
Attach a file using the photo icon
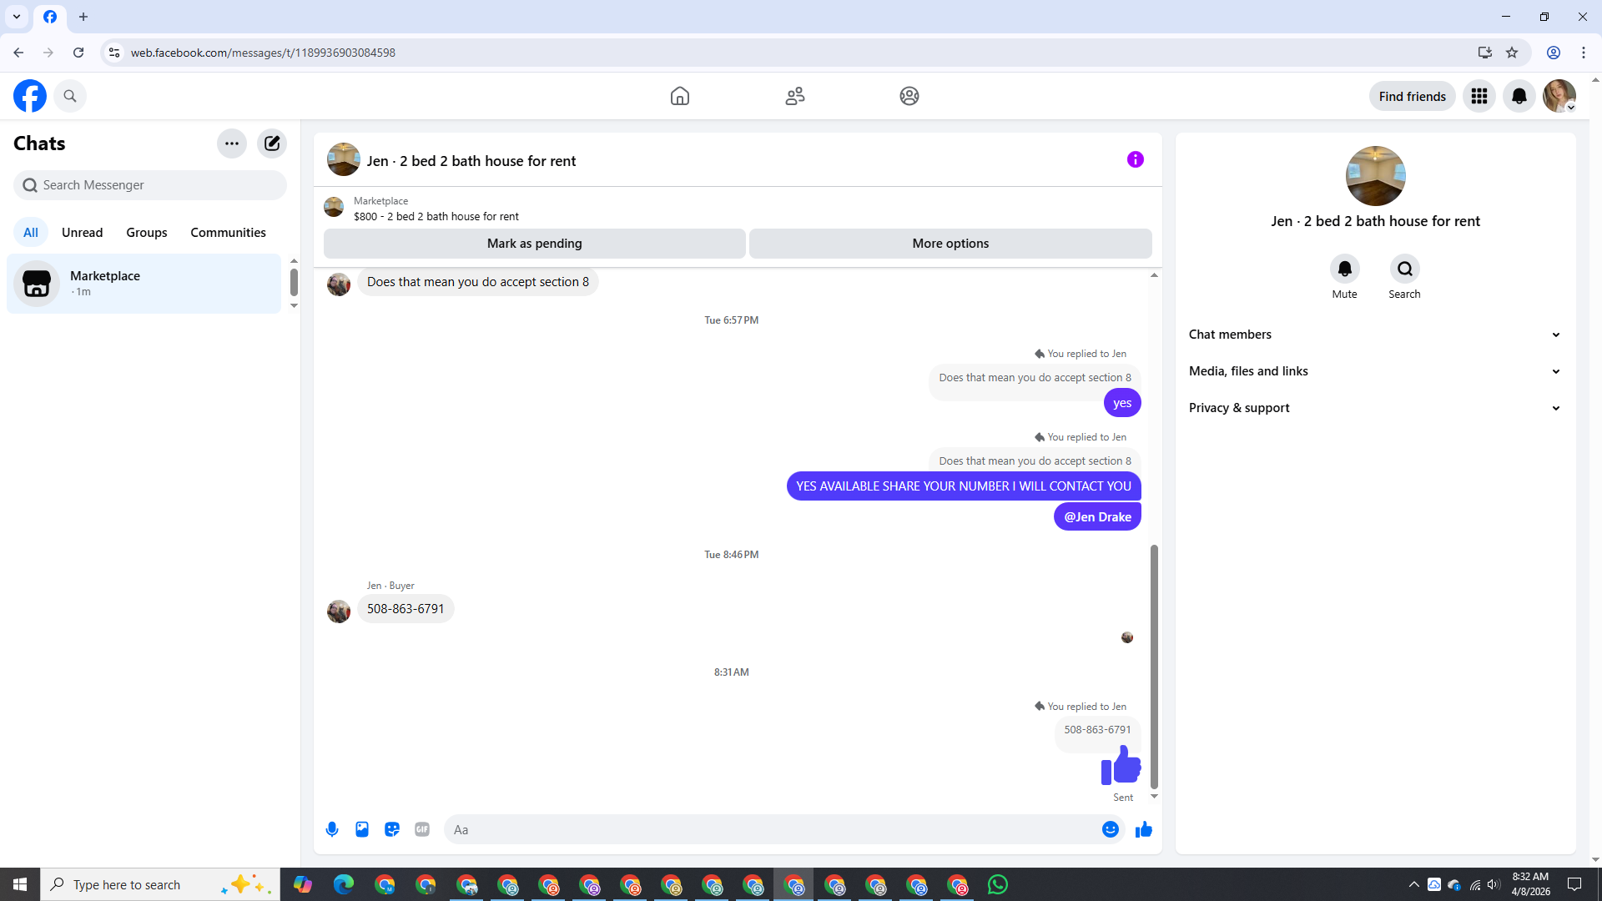point(362,829)
